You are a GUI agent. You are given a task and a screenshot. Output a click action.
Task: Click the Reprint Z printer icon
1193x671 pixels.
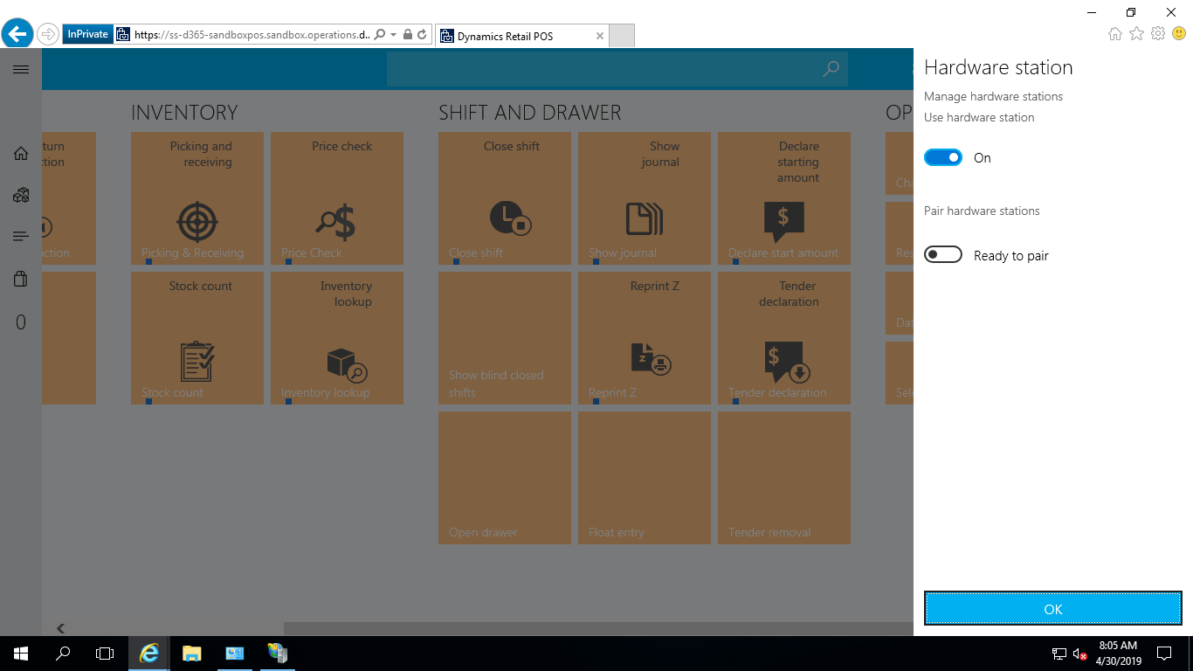coord(651,358)
